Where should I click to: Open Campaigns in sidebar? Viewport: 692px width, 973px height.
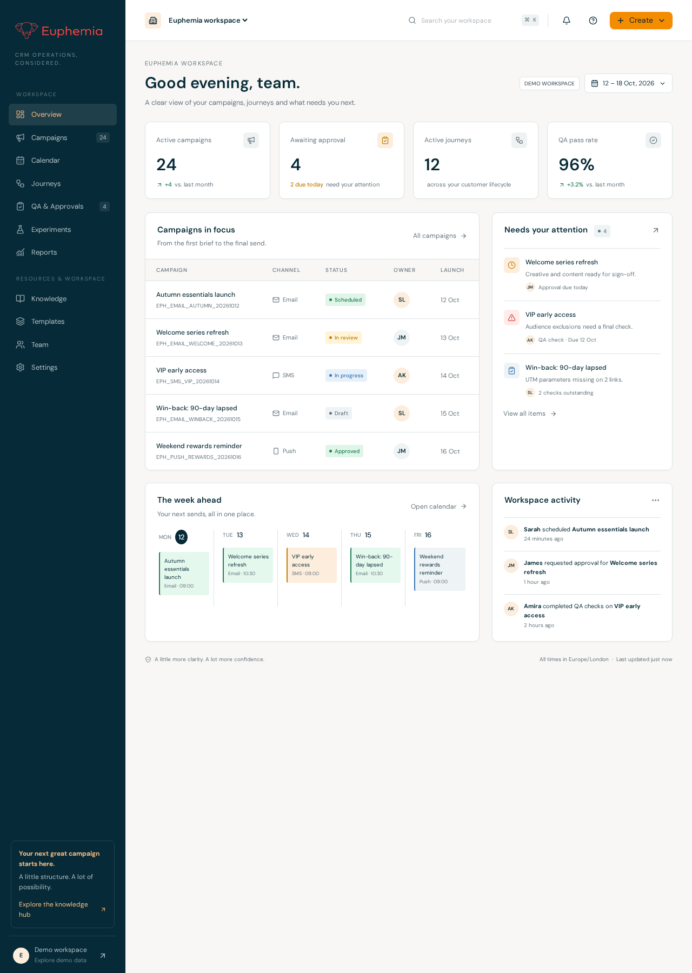63,138
